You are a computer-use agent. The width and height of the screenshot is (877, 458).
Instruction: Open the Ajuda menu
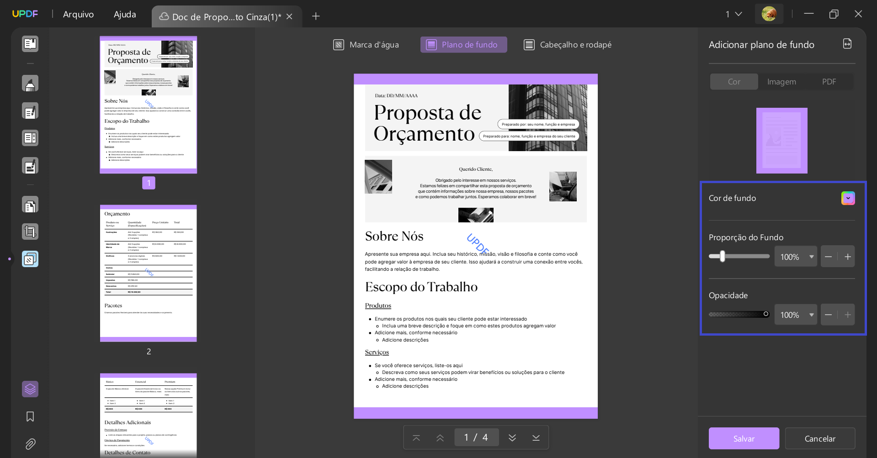[124, 14]
